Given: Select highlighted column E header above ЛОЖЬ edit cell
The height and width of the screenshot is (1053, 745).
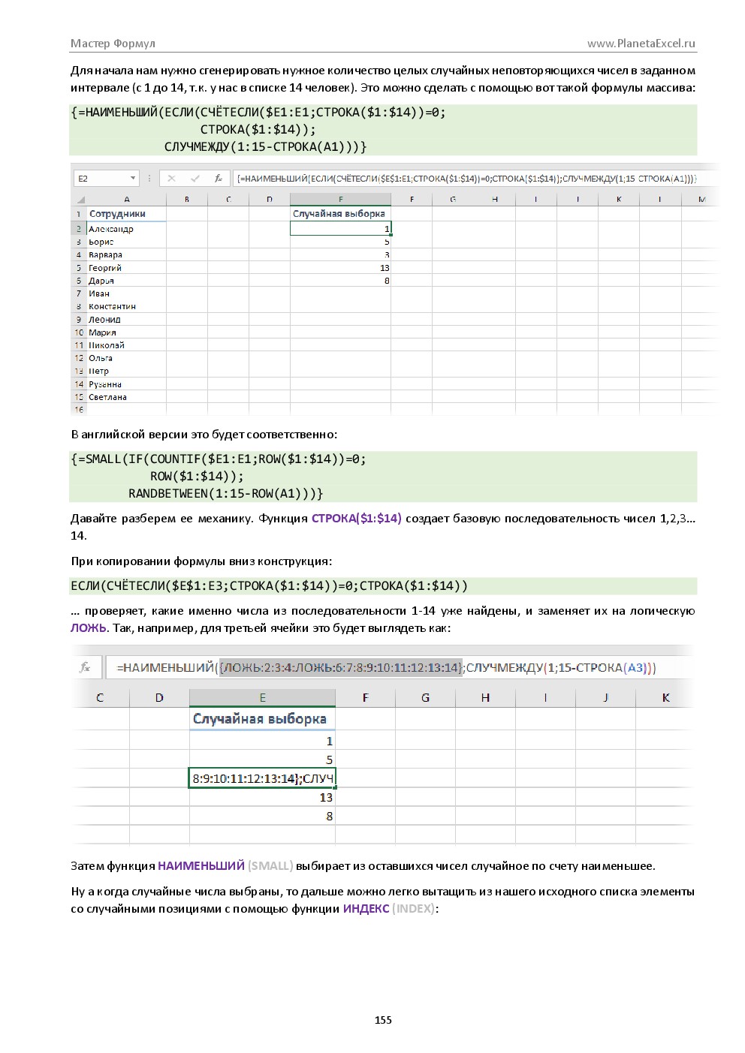Looking at the screenshot, I should coord(262,698).
